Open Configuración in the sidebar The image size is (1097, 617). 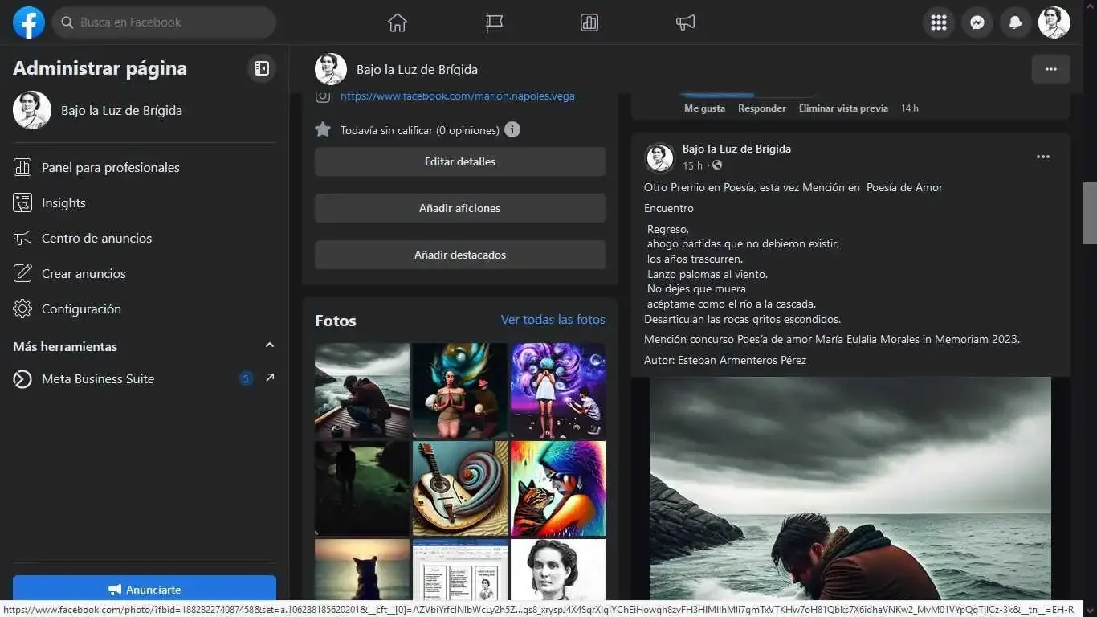click(x=145, y=308)
